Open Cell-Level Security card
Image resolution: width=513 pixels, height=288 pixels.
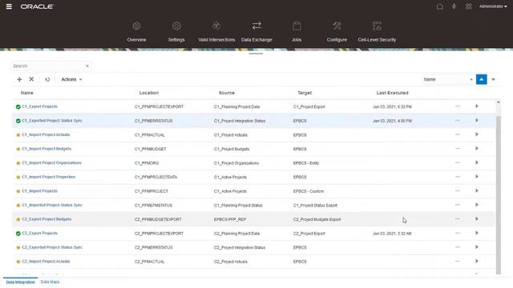click(377, 32)
